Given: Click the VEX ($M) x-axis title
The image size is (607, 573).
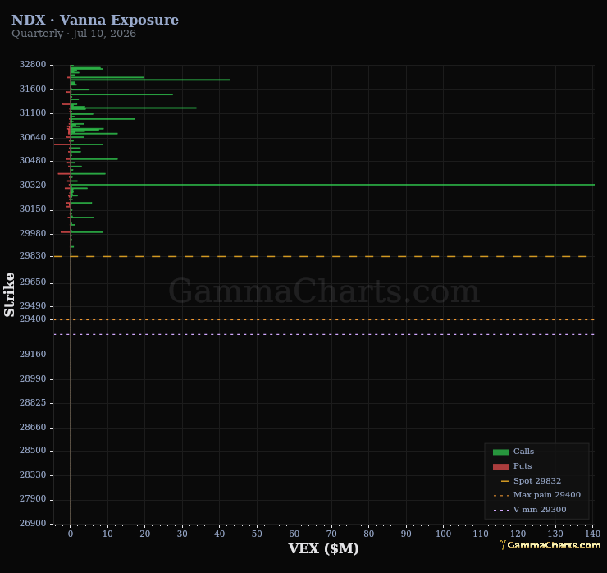Looking at the screenshot, I should [324, 548].
